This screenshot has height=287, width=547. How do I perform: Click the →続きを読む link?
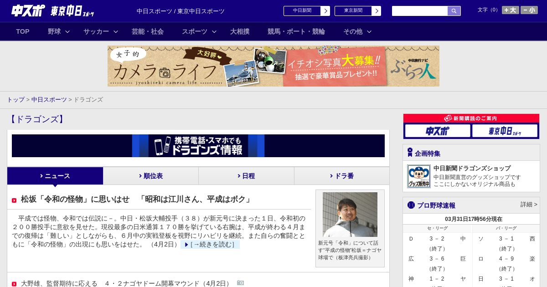[x=210, y=245]
